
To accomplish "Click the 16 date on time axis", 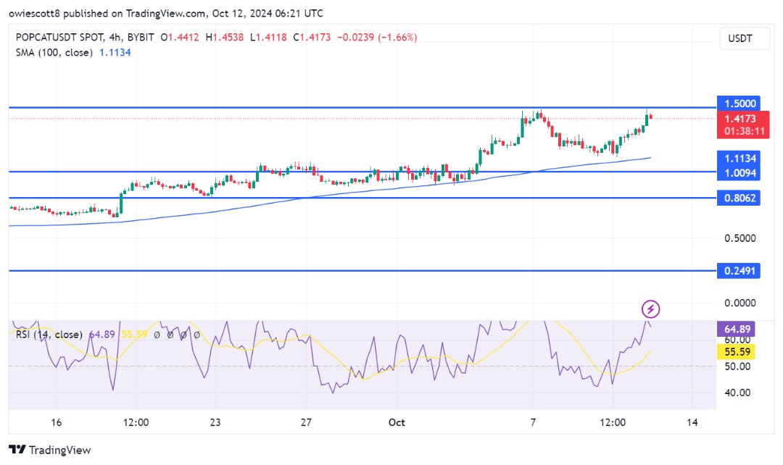I will click(x=57, y=422).
